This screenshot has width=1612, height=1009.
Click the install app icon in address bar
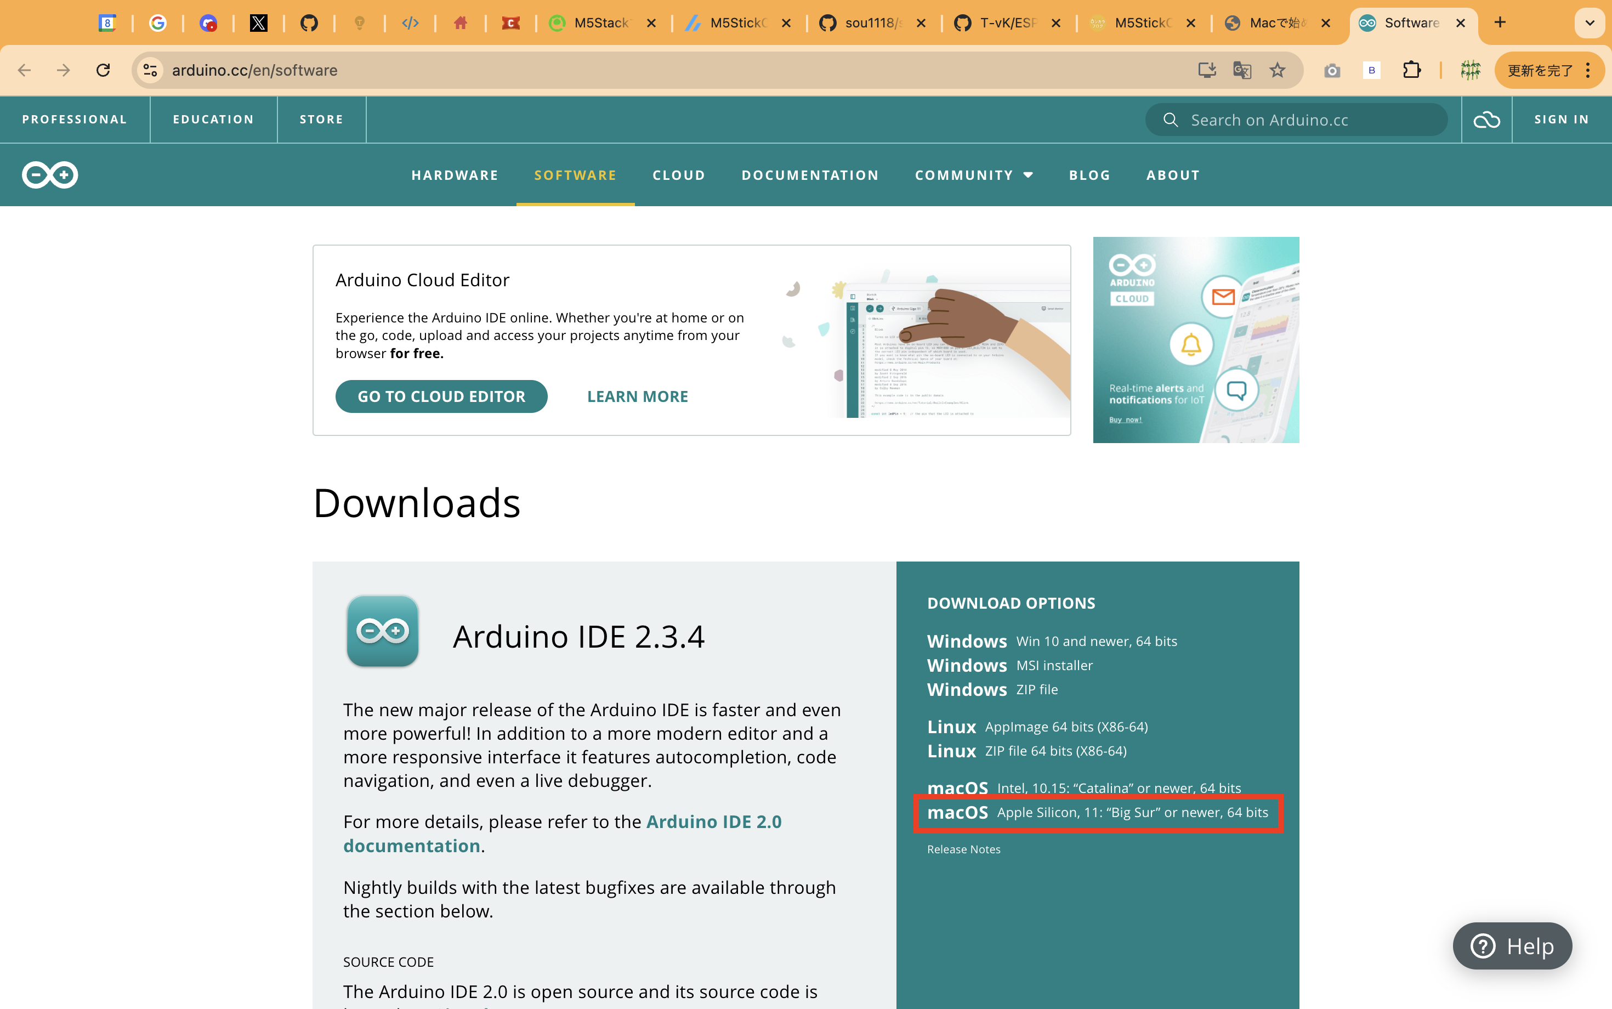[1206, 70]
